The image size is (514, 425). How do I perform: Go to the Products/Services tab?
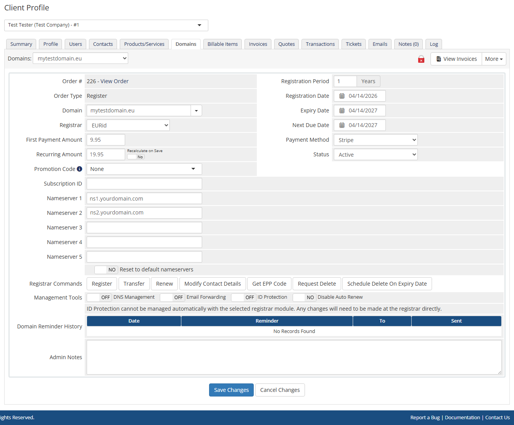(144, 44)
